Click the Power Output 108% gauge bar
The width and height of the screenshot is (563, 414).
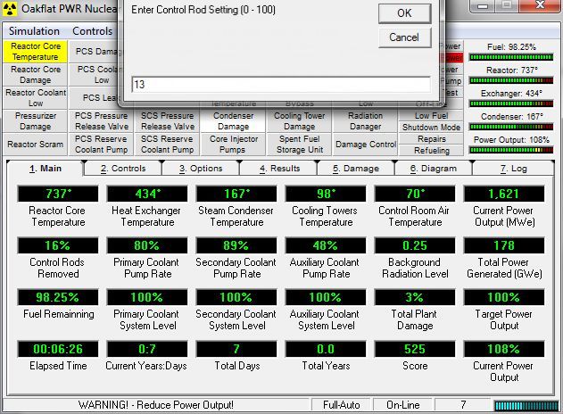coord(511,150)
